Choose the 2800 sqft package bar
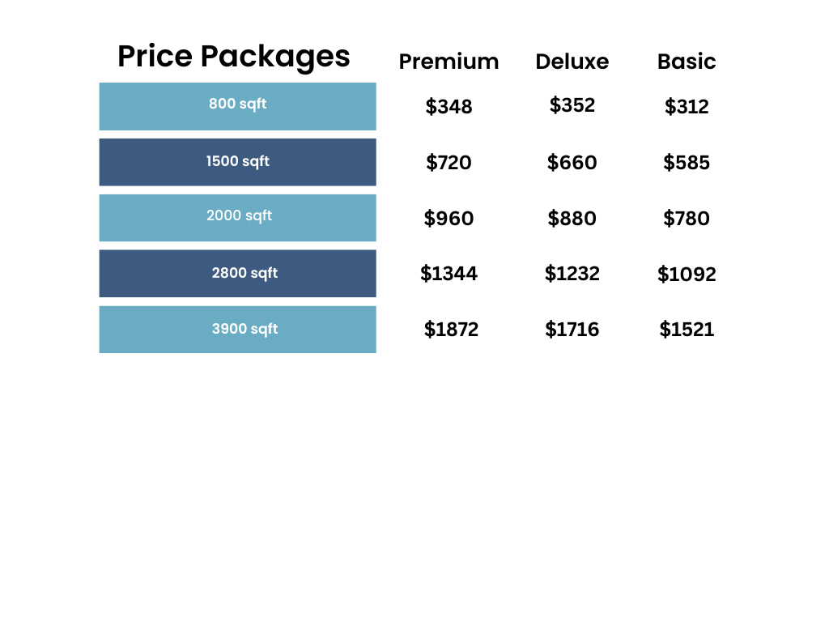 (237, 273)
